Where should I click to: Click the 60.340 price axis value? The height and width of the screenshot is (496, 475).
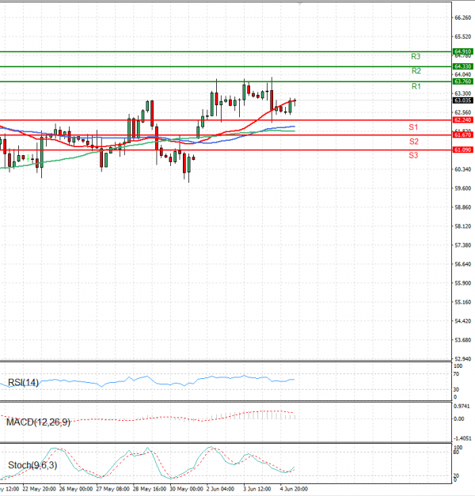click(462, 169)
